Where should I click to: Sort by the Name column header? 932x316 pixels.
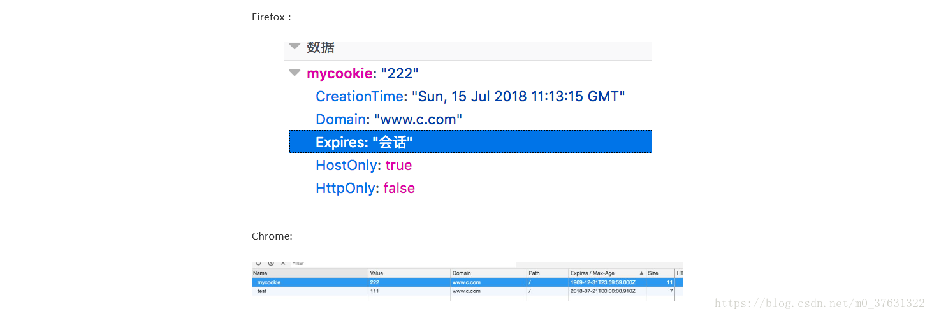tap(309, 273)
